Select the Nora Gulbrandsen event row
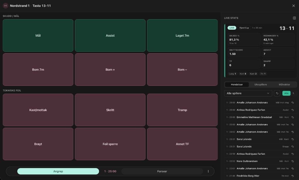299x180 pixels. [260, 161]
